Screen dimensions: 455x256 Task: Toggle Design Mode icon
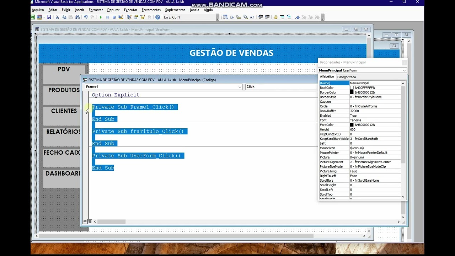[121, 17]
